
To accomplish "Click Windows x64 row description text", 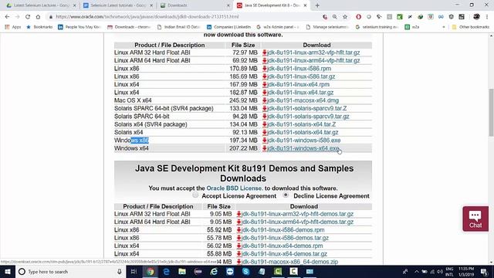I will pos(131,148).
